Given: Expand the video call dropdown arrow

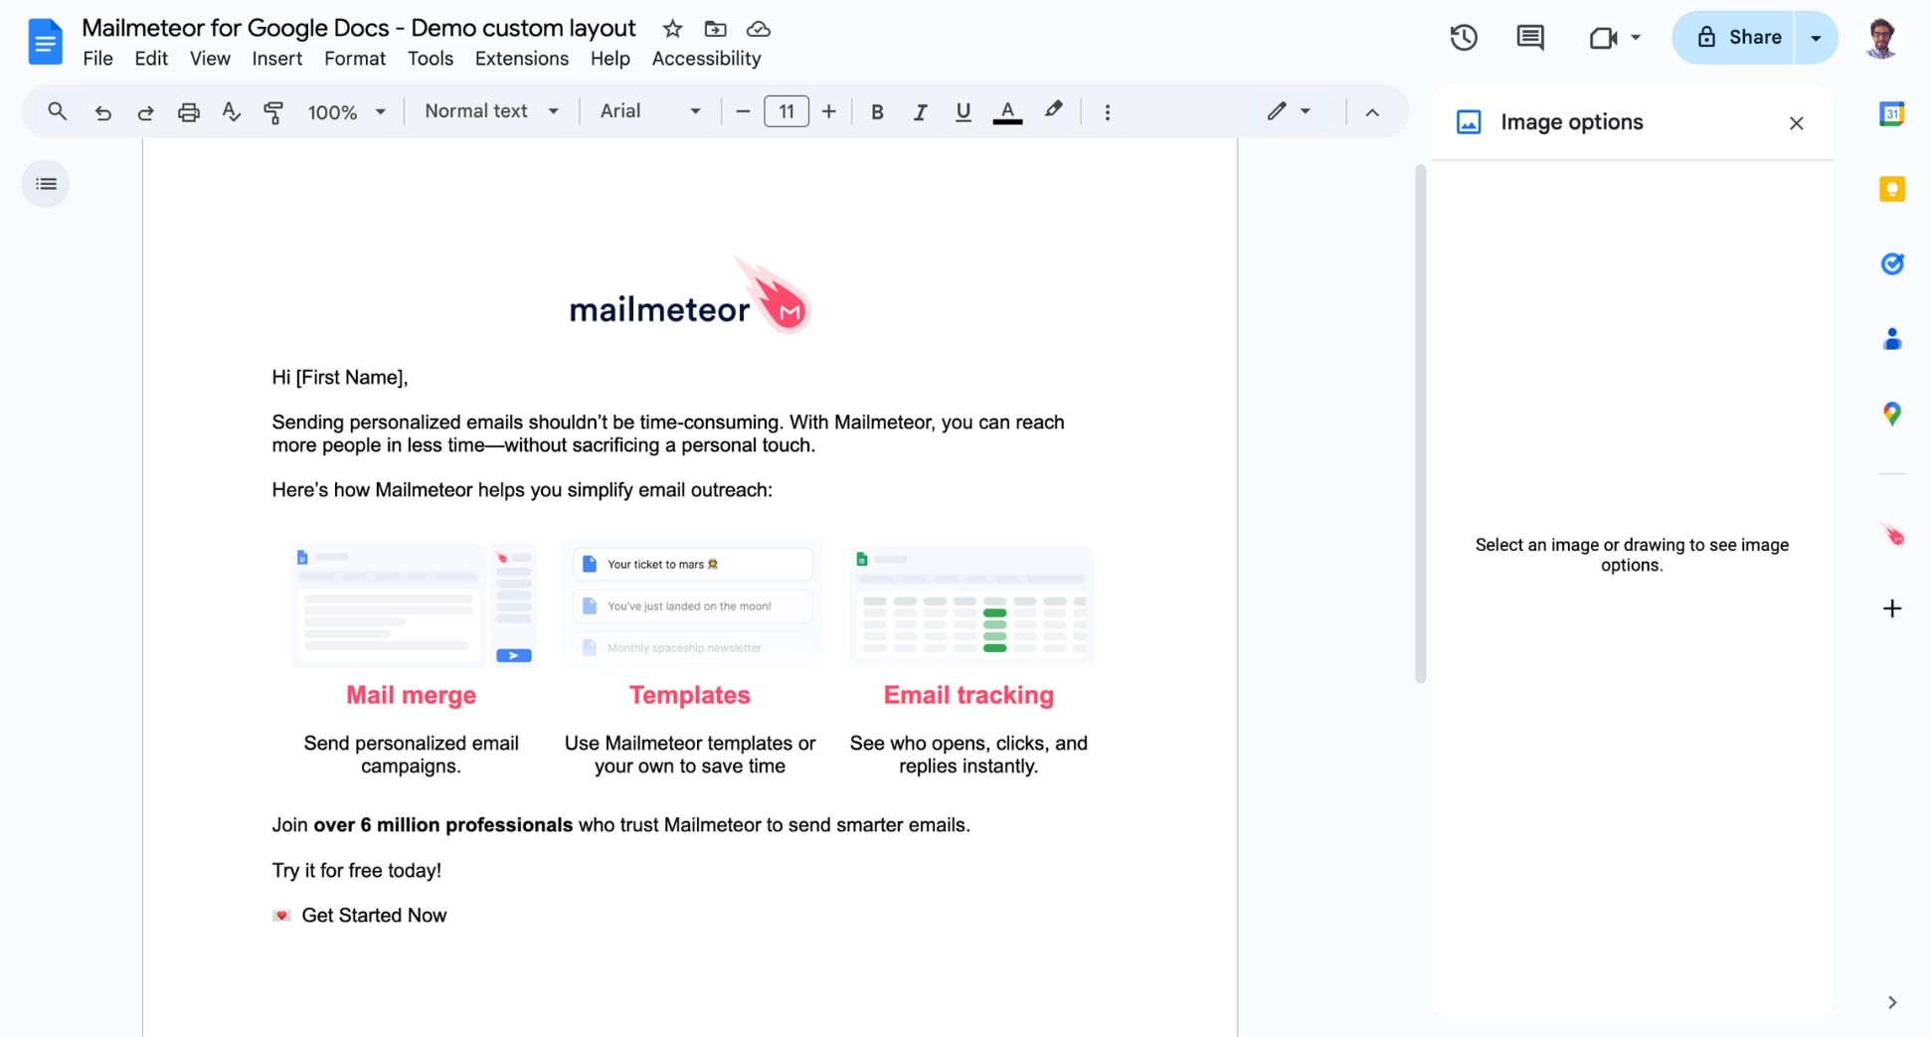Looking at the screenshot, I should [1636, 38].
